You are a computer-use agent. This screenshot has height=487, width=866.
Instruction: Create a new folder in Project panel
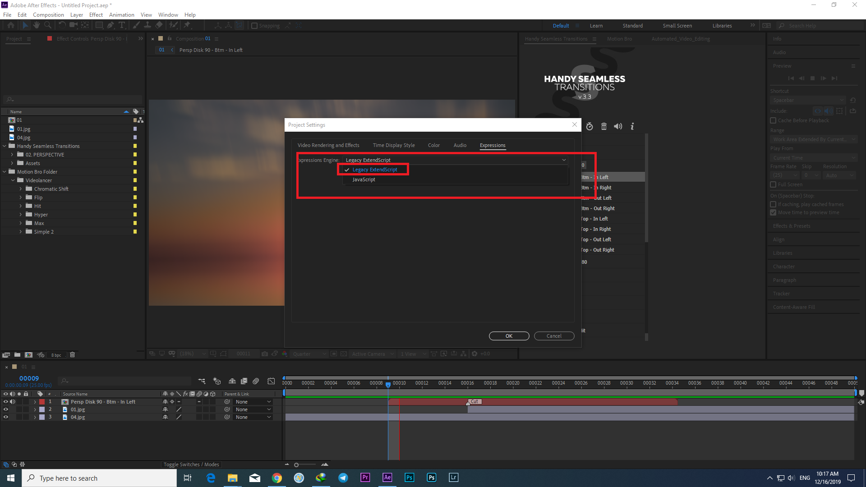(x=17, y=355)
